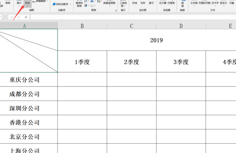Open the 屏幕截图 (Screenshot) menu
The image size is (236, 153).
(40, 1)
